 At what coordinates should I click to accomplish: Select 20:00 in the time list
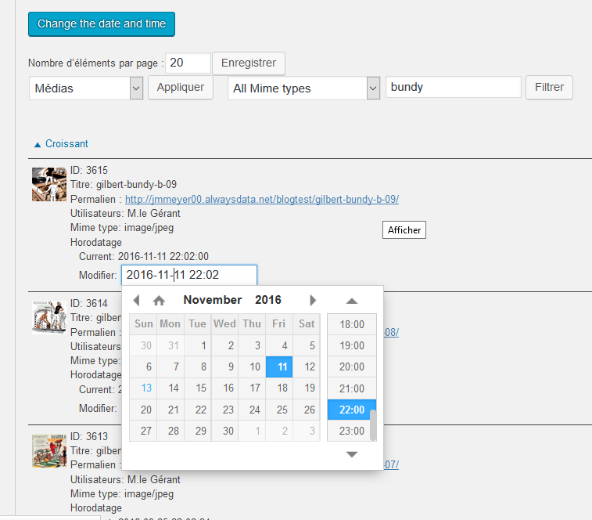(351, 367)
